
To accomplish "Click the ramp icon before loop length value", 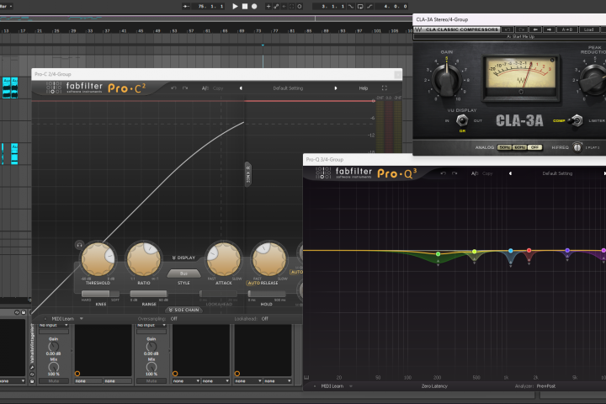I will [x=369, y=6].
